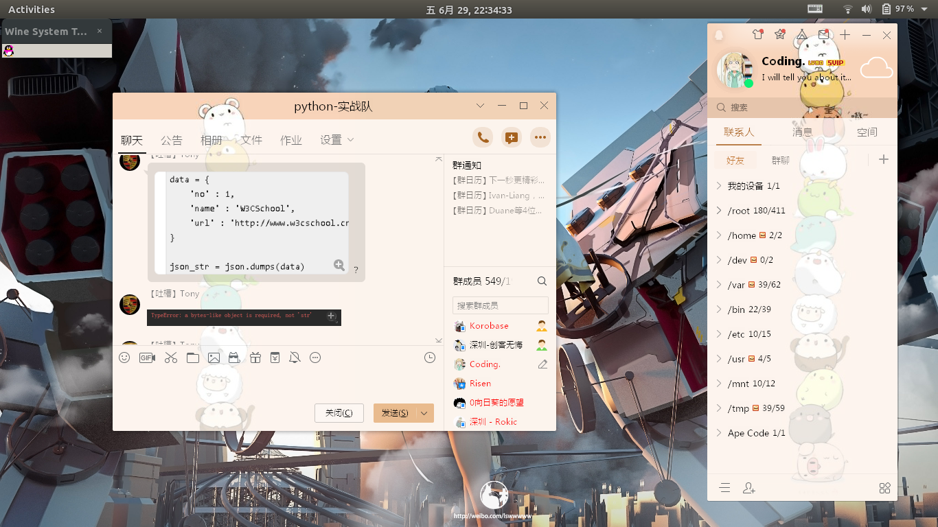938x527 pixels.
Task: Select the 聊天 tab
Action: pos(132,140)
